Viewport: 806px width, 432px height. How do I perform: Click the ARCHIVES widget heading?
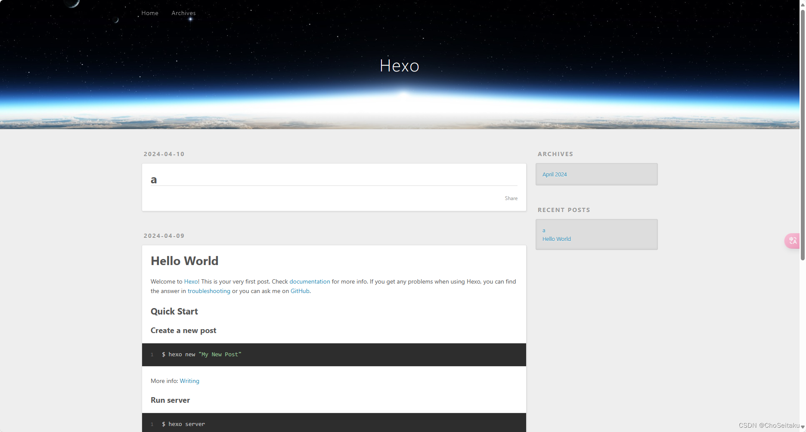[555, 154]
